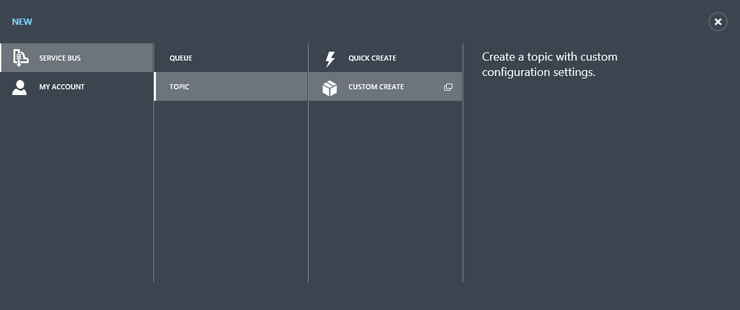This screenshot has height=310, width=740.
Task: Open the My Account text label
Action: coord(61,87)
